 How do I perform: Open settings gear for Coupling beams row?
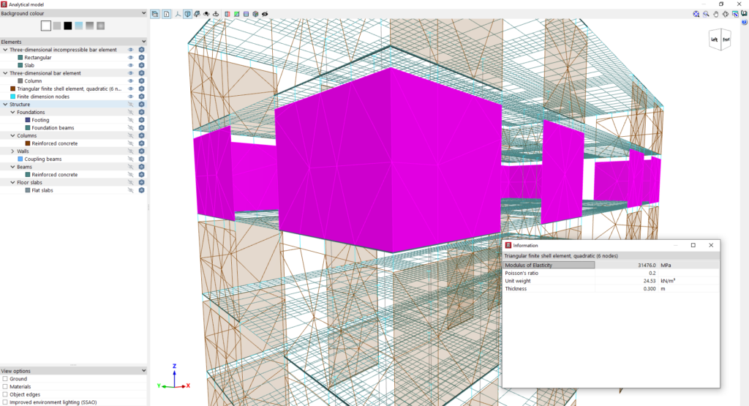point(141,159)
